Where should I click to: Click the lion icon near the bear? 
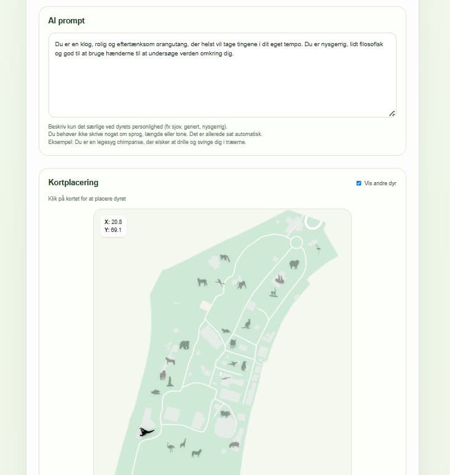tap(170, 361)
